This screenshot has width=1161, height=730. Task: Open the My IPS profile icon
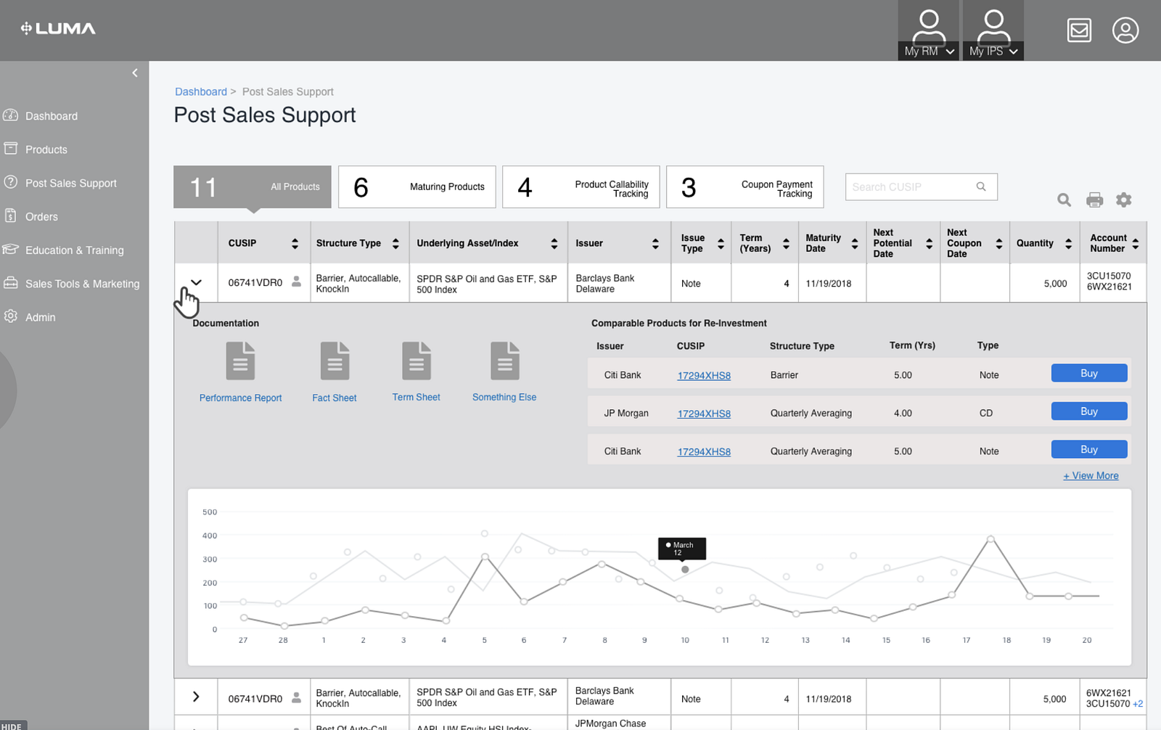point(993,26)
